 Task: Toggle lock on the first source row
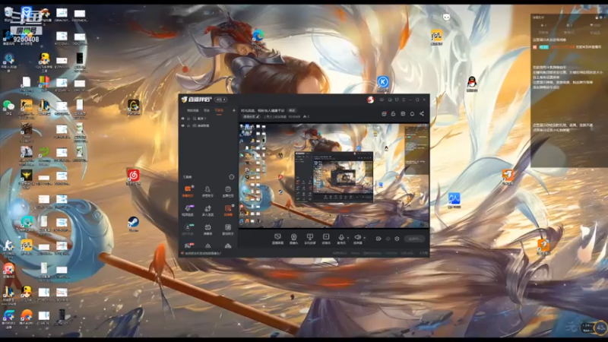188,119
